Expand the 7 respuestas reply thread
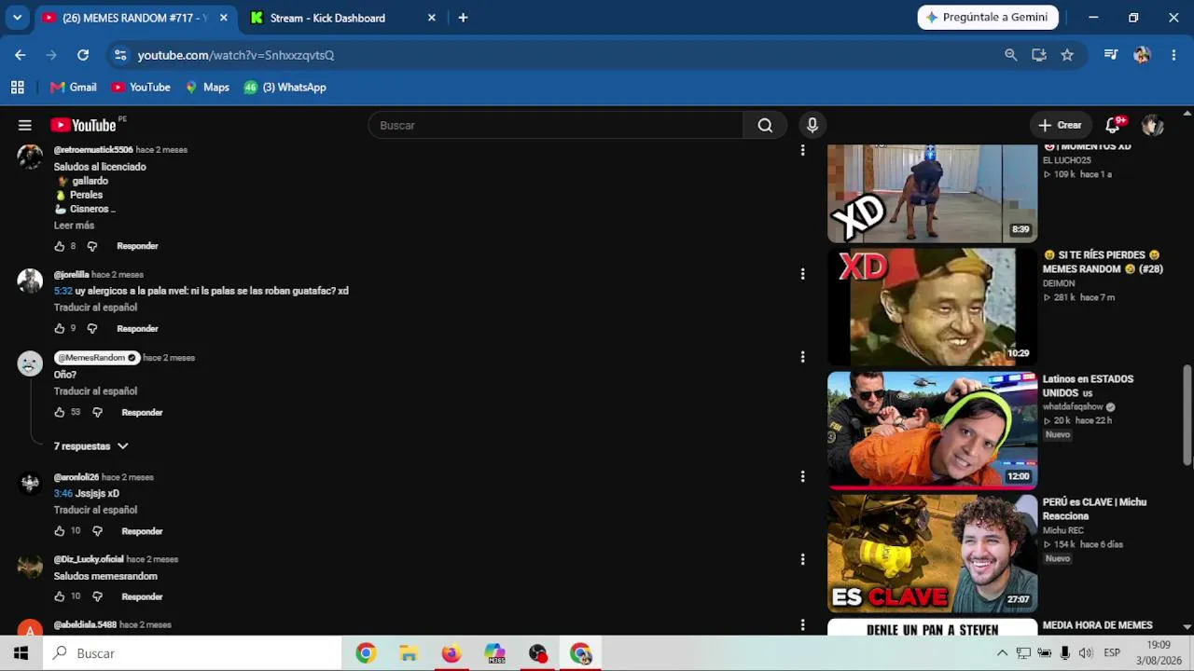Image resolution: width=1194 pixels, height=671 pixels. coord(90,446)
